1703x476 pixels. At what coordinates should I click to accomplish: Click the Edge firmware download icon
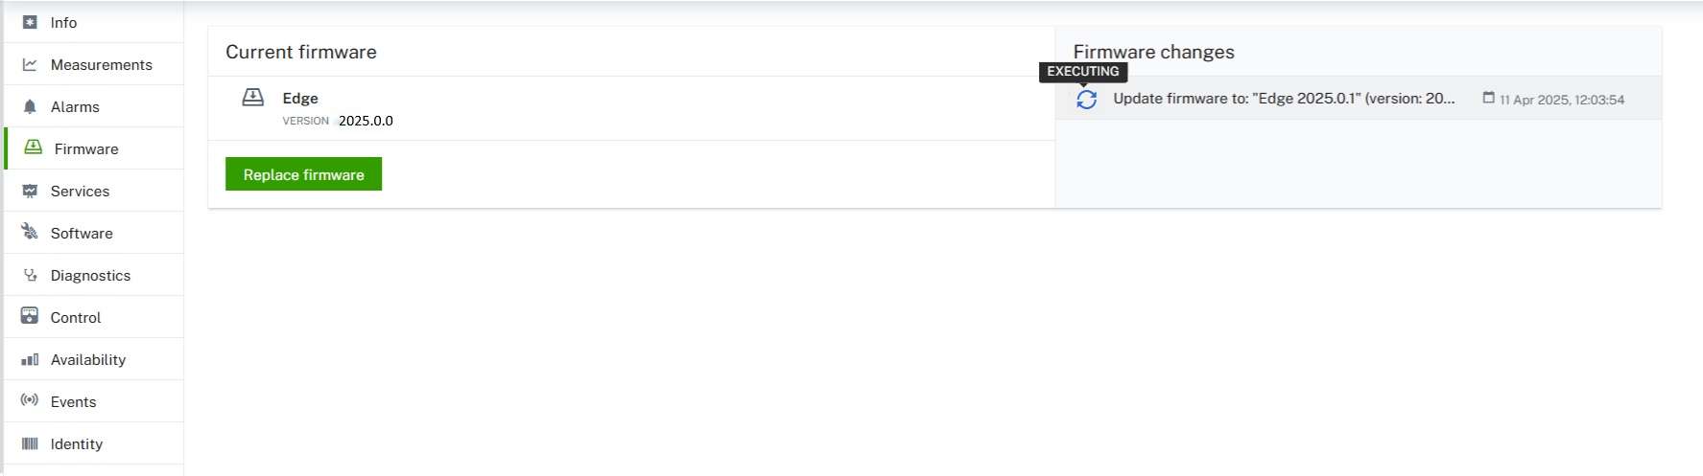click(253, 98)
